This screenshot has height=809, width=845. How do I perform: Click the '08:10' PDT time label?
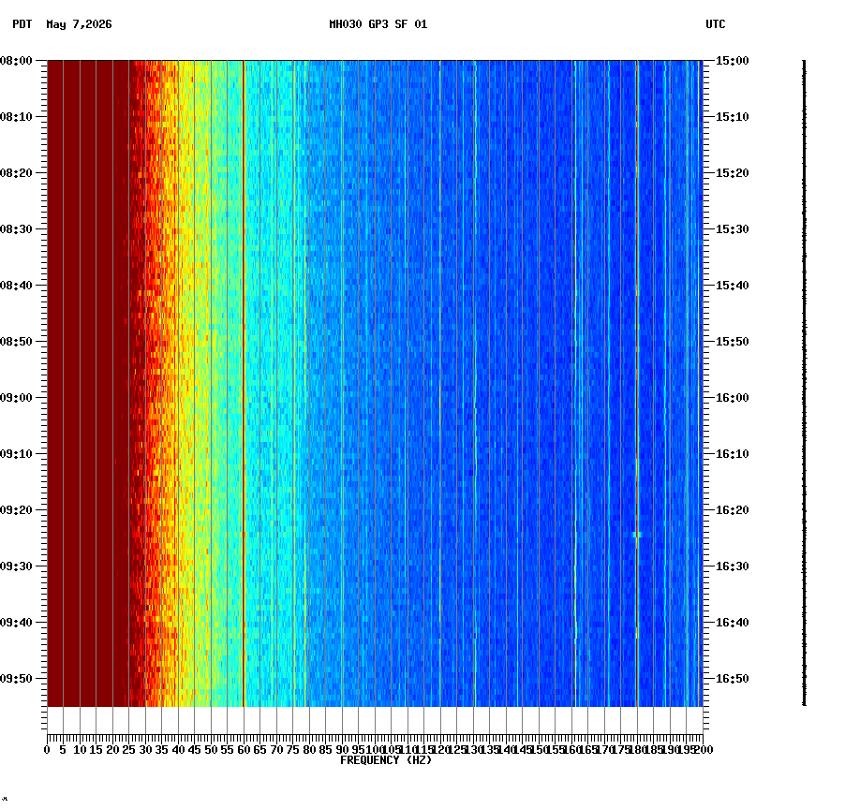16,117
